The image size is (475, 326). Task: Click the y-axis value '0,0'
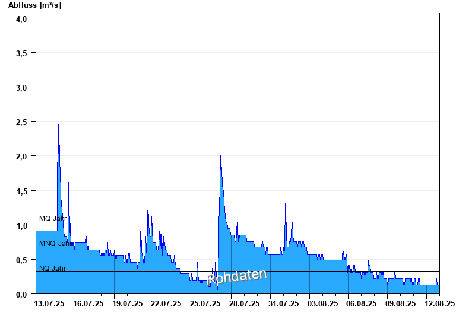pos(21,295)
